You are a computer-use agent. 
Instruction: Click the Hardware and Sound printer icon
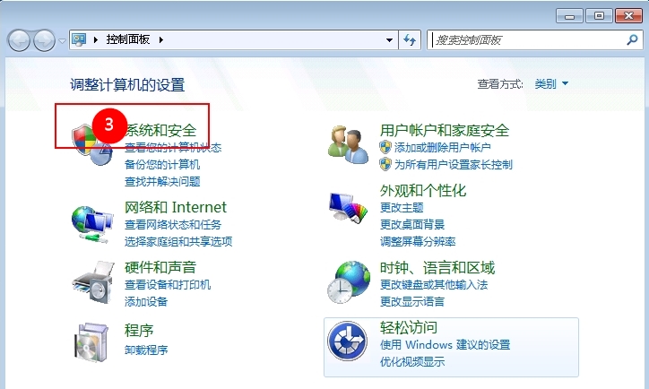click(93, 282)
